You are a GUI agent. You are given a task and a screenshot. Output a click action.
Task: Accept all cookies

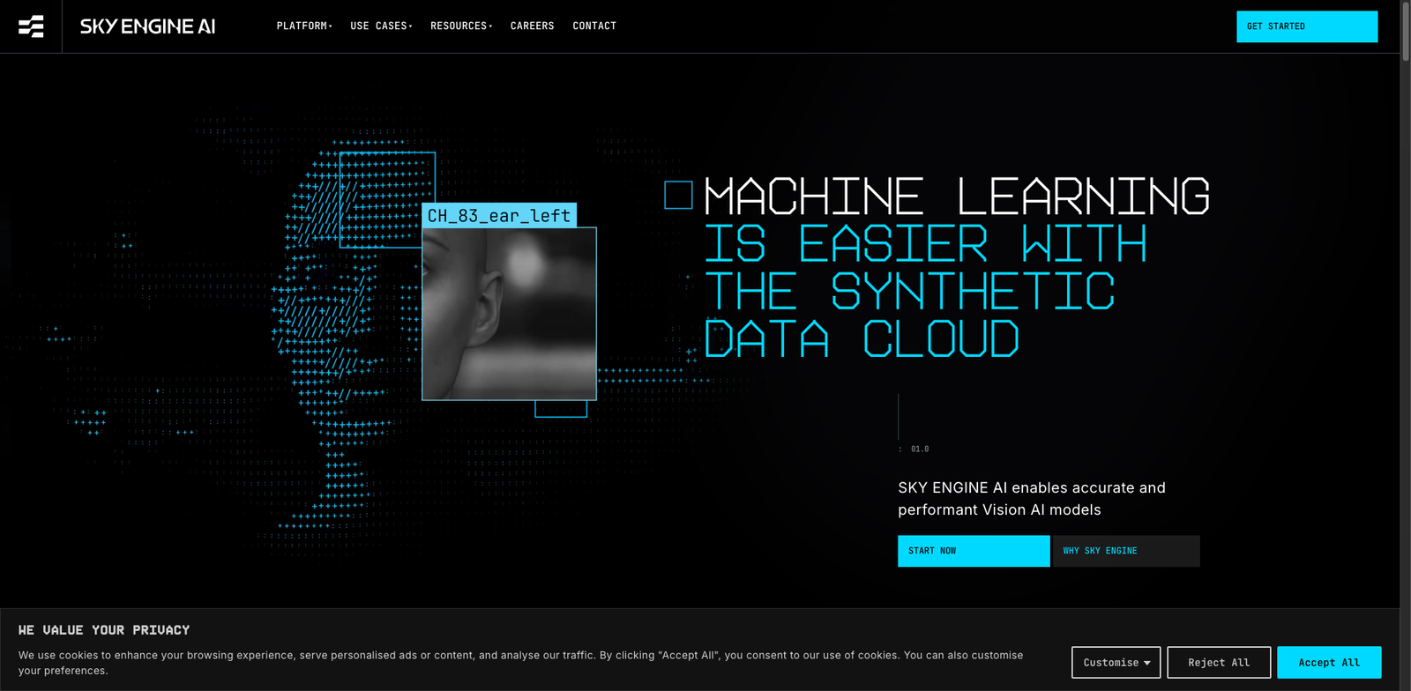tap(1328, 663)
